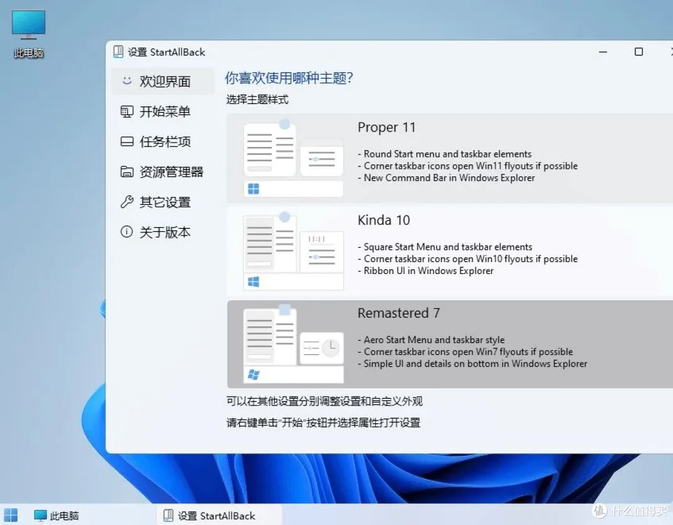Show the 关于版本 about page
This screenshot has width=673, height=525.
[x=163, y=232]
